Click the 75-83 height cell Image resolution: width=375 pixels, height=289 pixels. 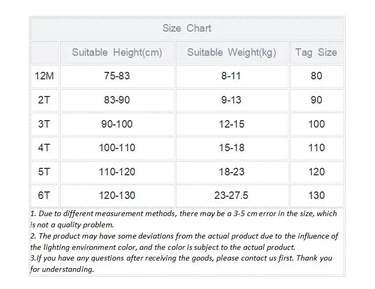[x=117, y=76]
